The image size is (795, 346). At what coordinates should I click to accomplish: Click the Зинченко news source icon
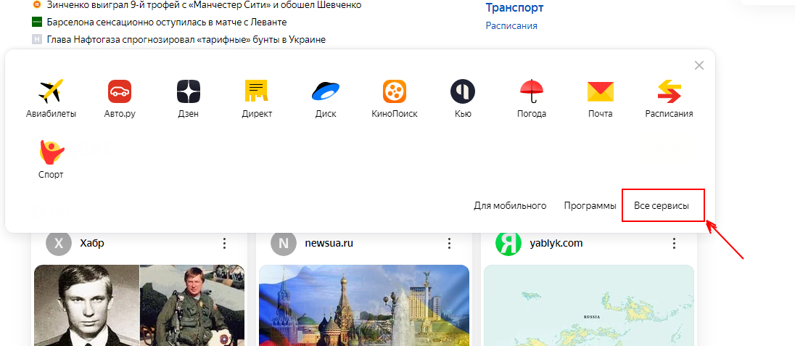(x=36, y=5)
